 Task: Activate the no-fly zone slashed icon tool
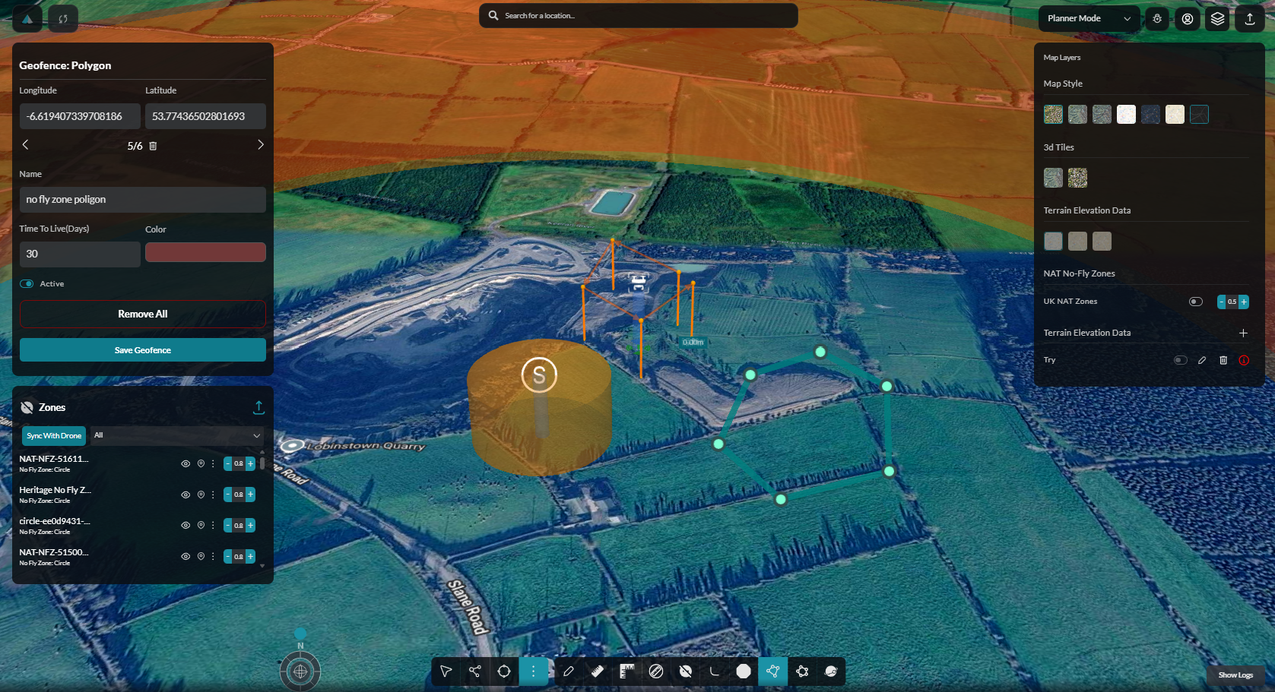tap(686, 671)
